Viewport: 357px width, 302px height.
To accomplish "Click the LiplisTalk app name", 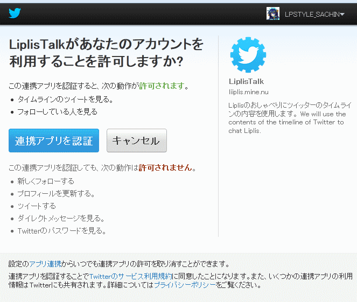I will [x=247, y=81].
